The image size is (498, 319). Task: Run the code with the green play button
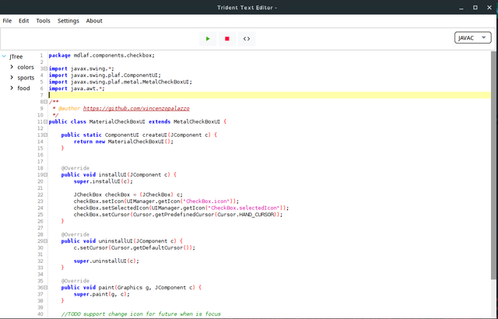[208, 39]
